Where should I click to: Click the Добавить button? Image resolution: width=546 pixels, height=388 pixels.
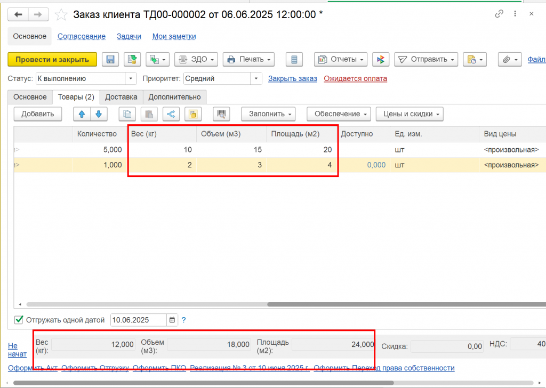[x=38, y=114]
